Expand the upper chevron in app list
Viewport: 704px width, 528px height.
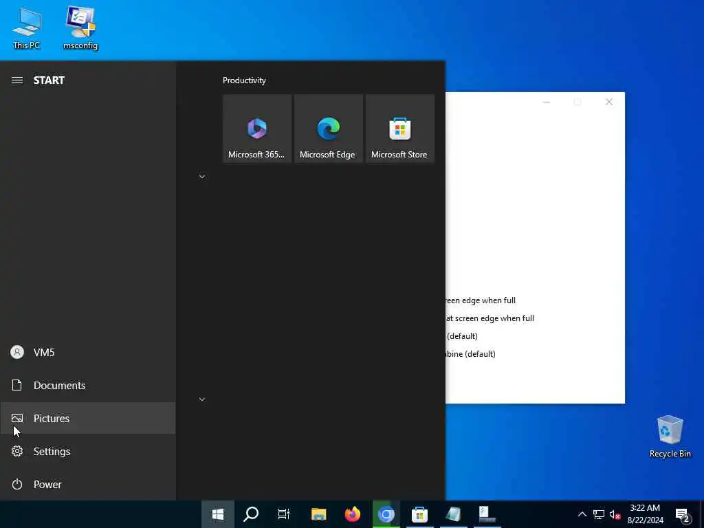(x=202, y=177)
